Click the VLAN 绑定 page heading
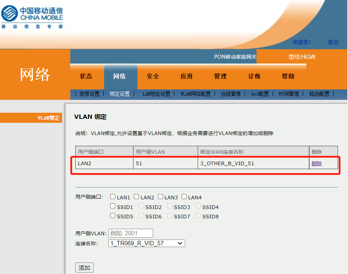 [90, 117]
